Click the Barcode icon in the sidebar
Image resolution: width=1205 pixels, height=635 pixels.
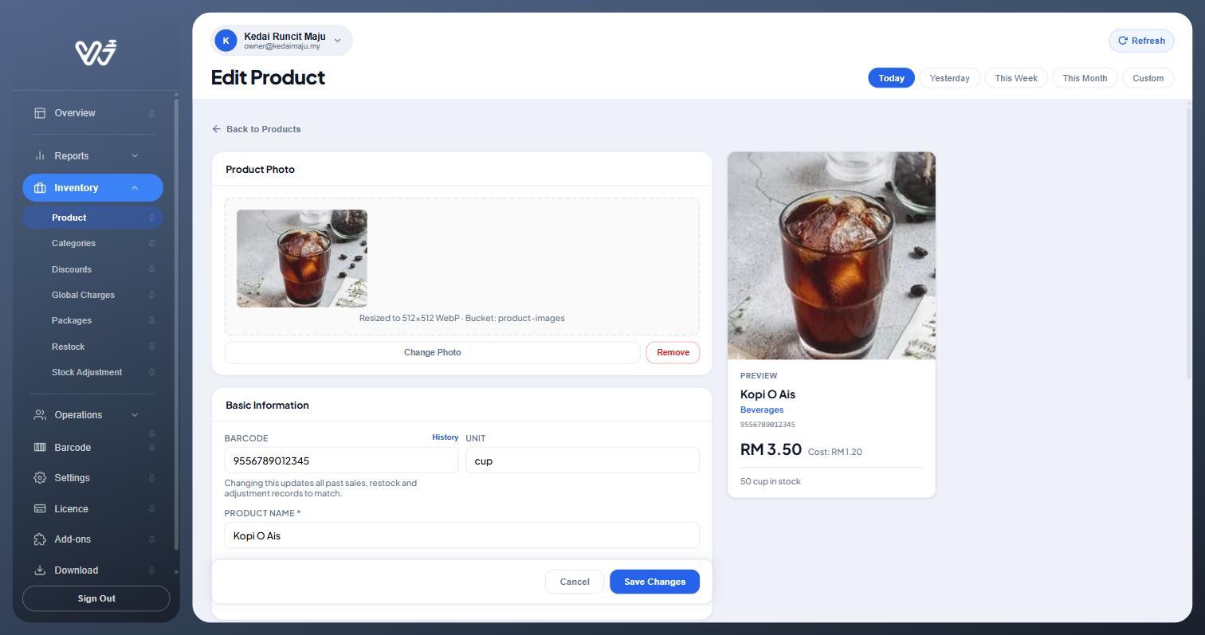(x=40, y=448)
